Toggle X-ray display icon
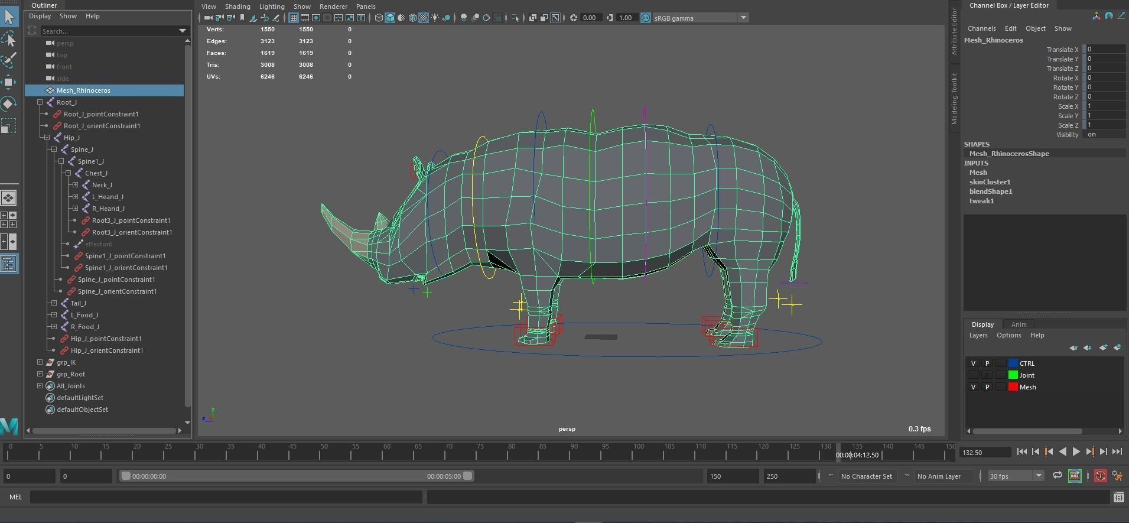 point(533,18)
